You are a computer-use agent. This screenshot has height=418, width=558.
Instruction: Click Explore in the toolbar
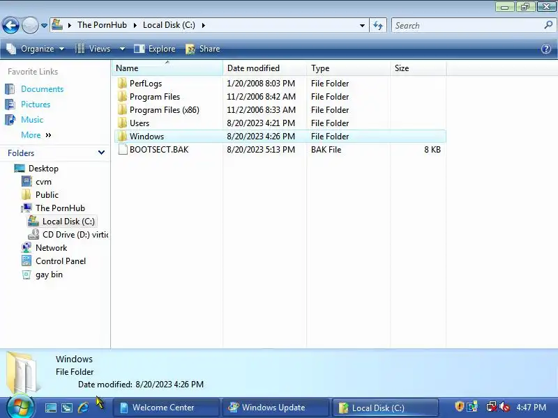[x=154, y=49]
